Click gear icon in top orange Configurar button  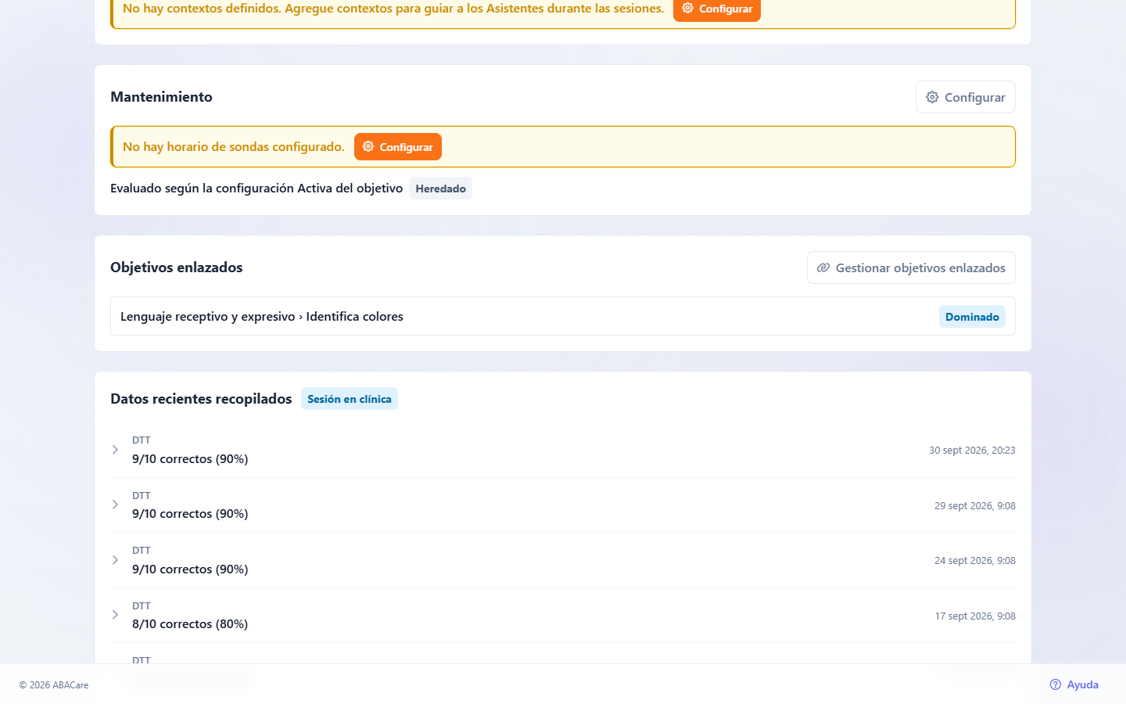point(687,8)
